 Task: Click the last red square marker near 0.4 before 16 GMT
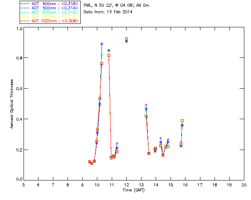point(182,121)
